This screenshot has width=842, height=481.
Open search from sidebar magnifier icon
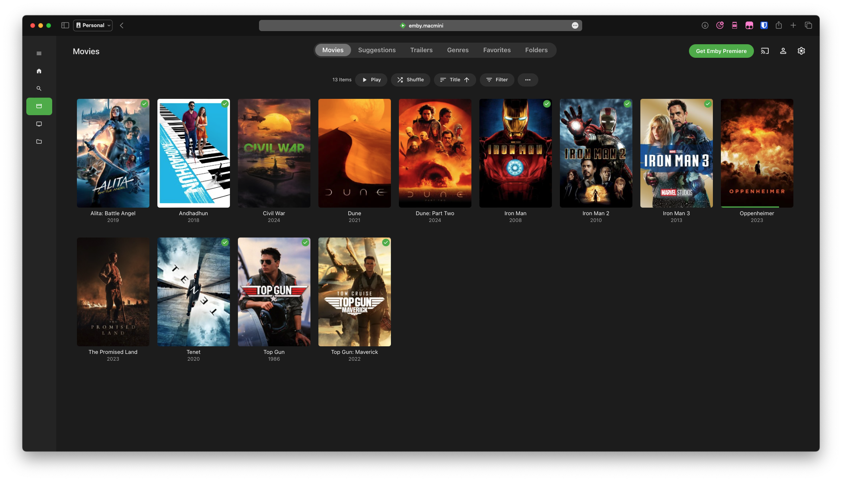pos(39,88)
